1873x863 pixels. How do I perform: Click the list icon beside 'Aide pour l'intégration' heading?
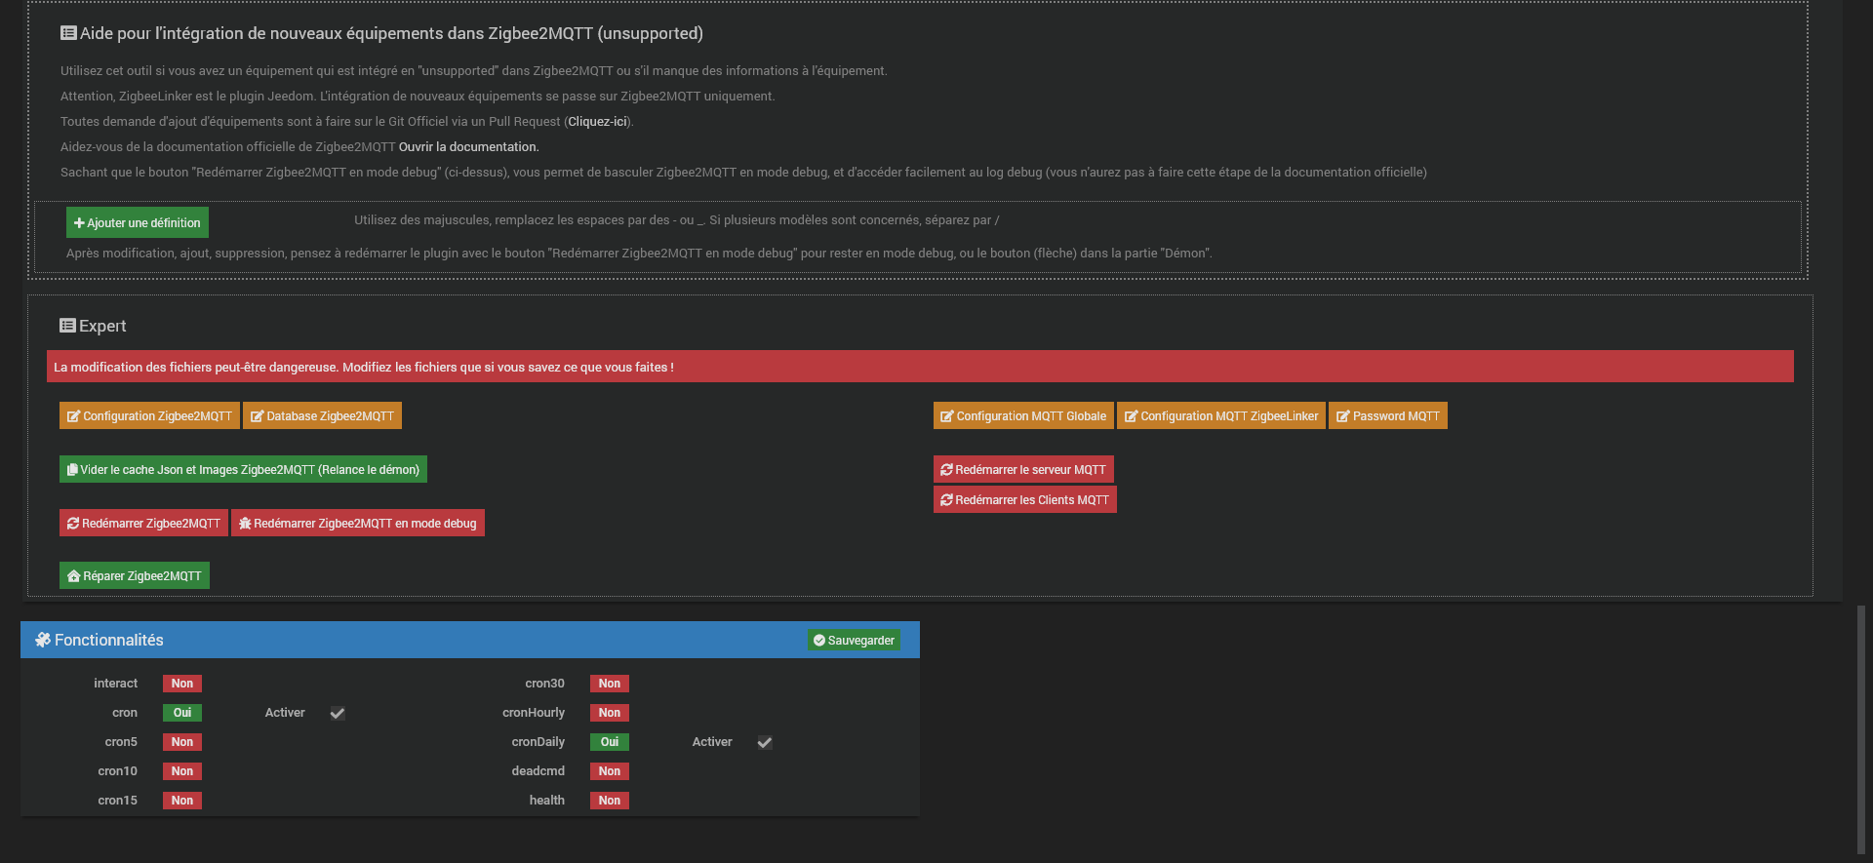(x=68, y=33)
